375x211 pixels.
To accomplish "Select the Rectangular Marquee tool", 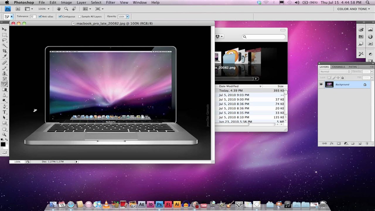I will coord(4,35).
